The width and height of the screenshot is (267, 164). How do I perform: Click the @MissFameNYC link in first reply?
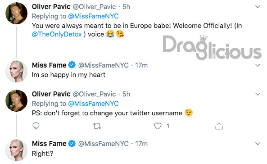click(93, 16)
